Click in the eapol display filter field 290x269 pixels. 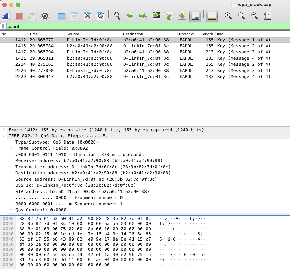148,27
